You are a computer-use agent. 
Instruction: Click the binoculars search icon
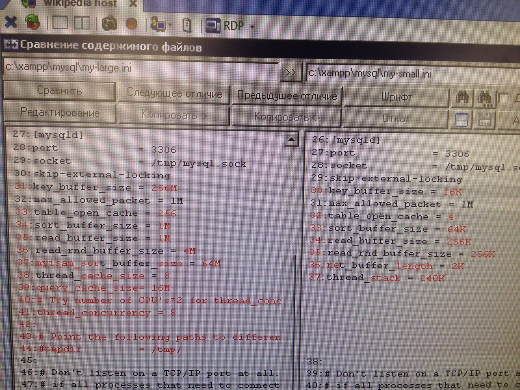(462, 98)
